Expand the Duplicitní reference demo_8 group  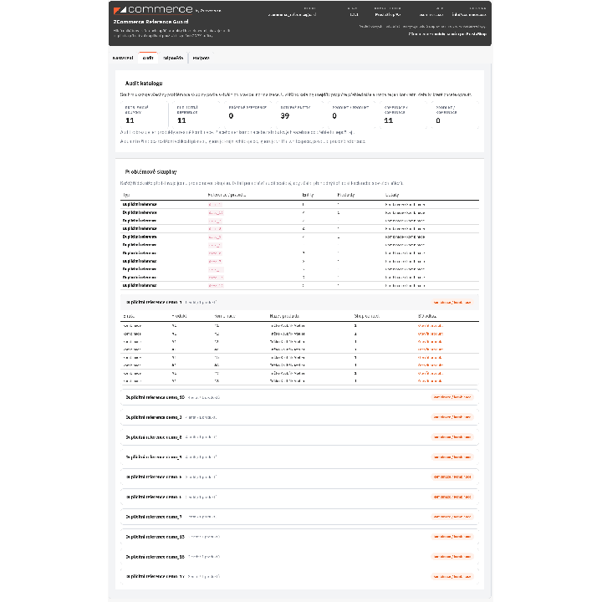[x=299, y=437]
